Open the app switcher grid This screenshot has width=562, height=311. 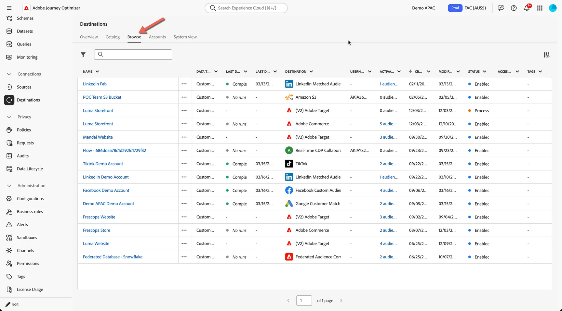coord(540,8)
